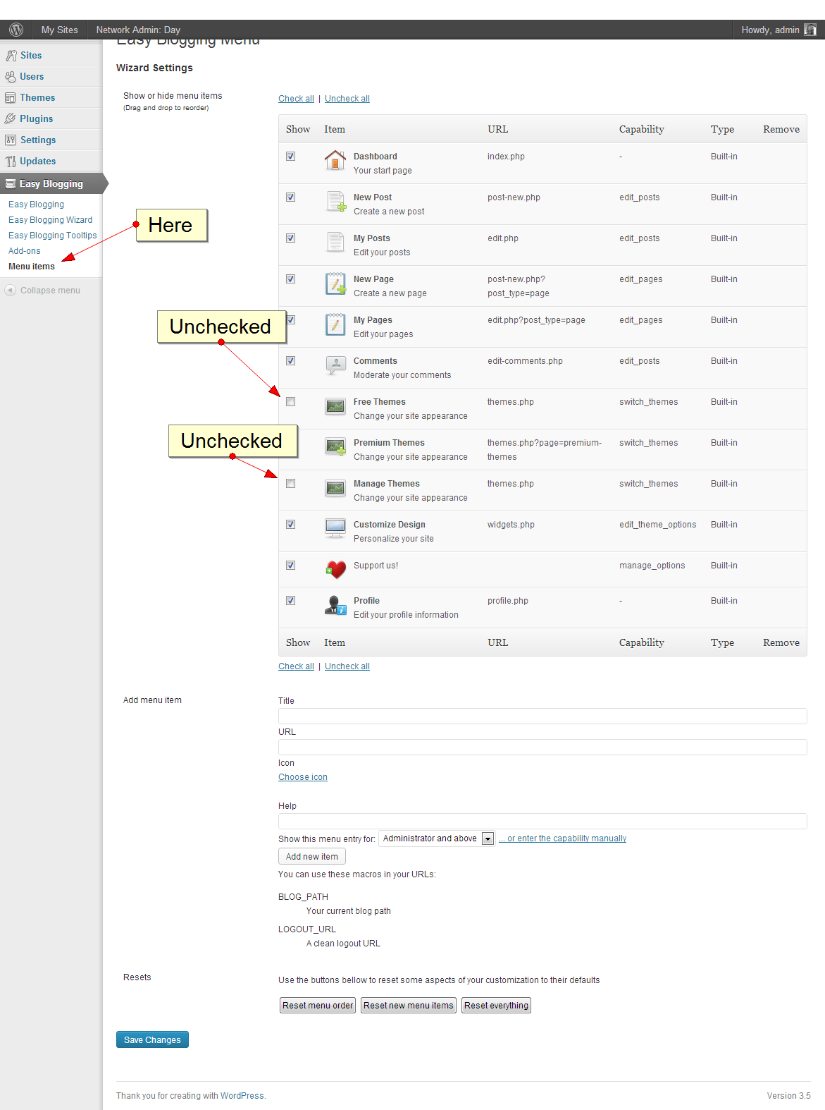Open the Menu items submenu
The width and height of the screenshot is (825, 1110).
(31, 267)
